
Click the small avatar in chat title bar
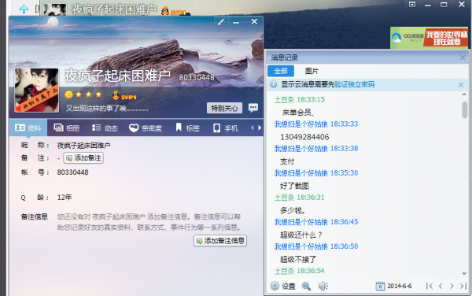[55, 9]
